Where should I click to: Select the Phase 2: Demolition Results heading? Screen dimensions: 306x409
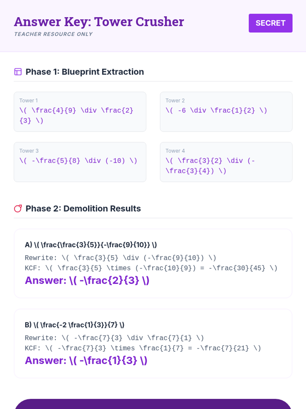pyautogui.click(x=83, y=209)
